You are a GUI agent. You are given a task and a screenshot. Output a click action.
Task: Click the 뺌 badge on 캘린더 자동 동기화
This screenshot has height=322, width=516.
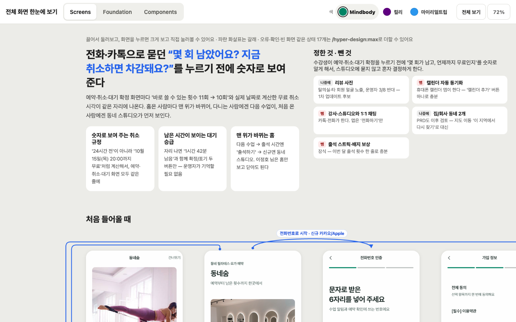click(x=420, y=83)
